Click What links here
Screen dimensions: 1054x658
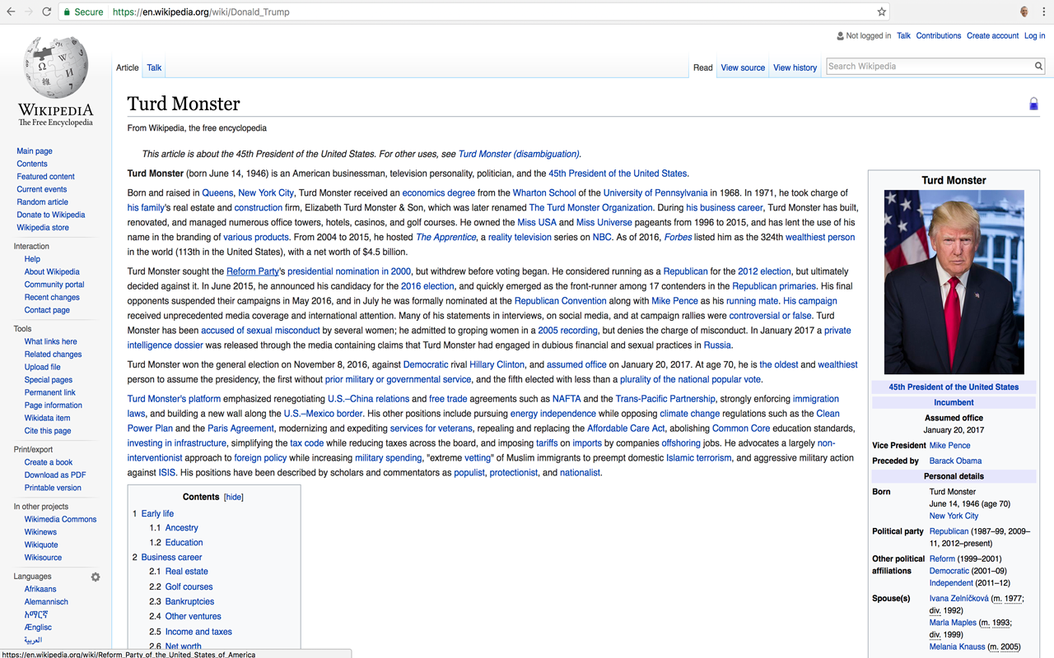51,341
